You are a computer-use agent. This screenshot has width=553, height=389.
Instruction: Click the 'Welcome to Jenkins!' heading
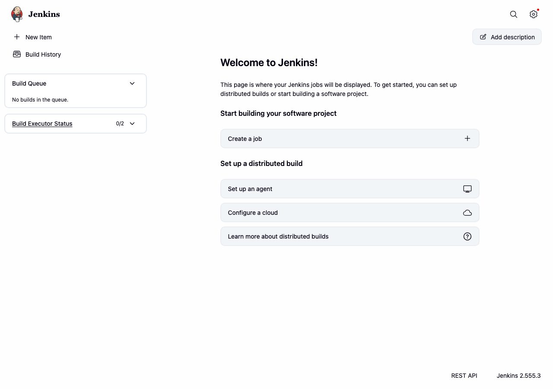(269, 63)
